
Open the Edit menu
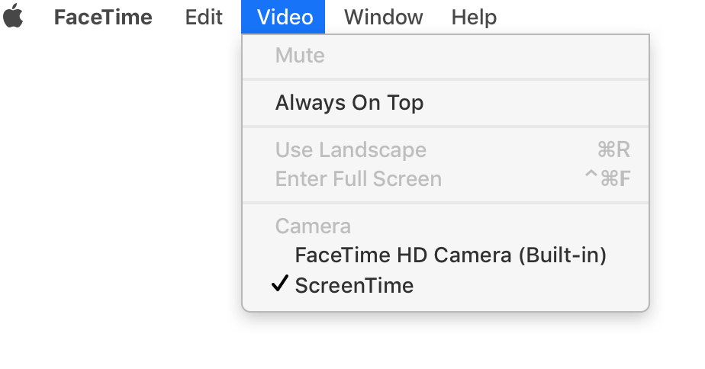pos(204,17)
